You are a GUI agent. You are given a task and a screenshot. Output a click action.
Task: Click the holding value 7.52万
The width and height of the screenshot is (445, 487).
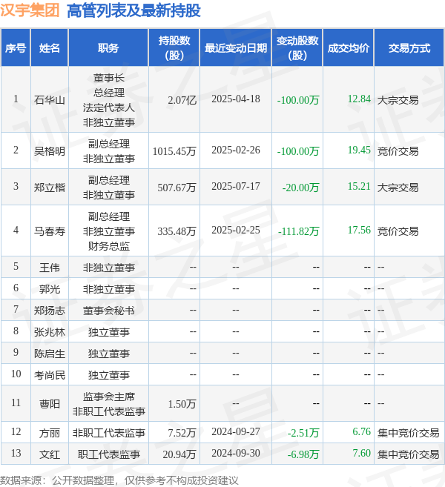coord(182,433)
